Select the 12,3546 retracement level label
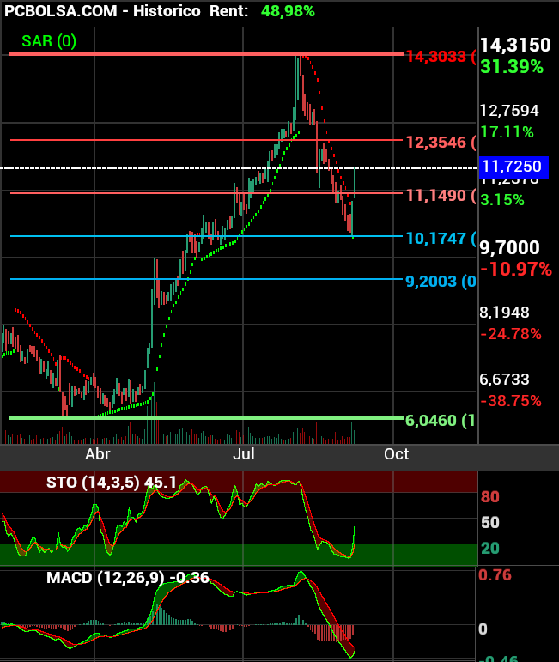 [x=441, y=142]
